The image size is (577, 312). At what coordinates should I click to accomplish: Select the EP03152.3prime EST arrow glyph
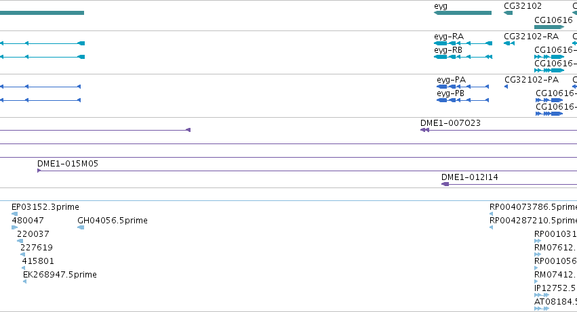coord(14,214)
